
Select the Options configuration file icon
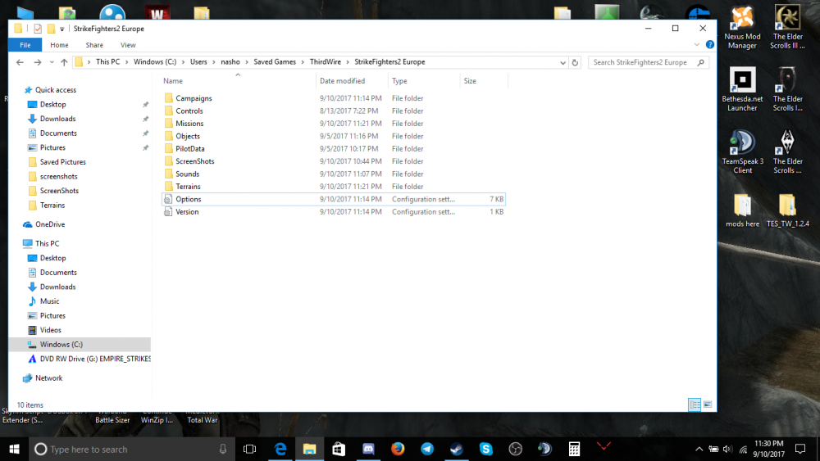[x=168, y=199]
